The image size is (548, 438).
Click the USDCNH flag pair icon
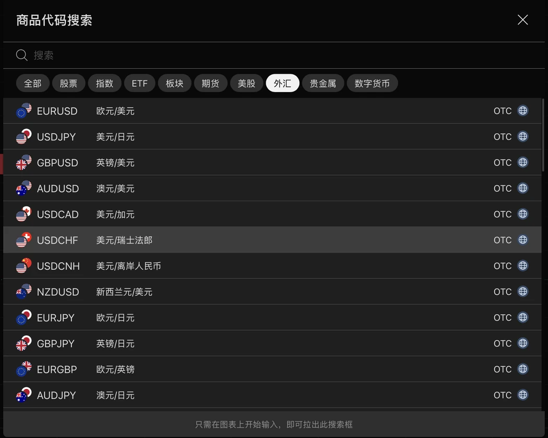click(x=24, y=266)
